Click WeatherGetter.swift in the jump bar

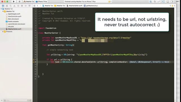coord(74,6)
